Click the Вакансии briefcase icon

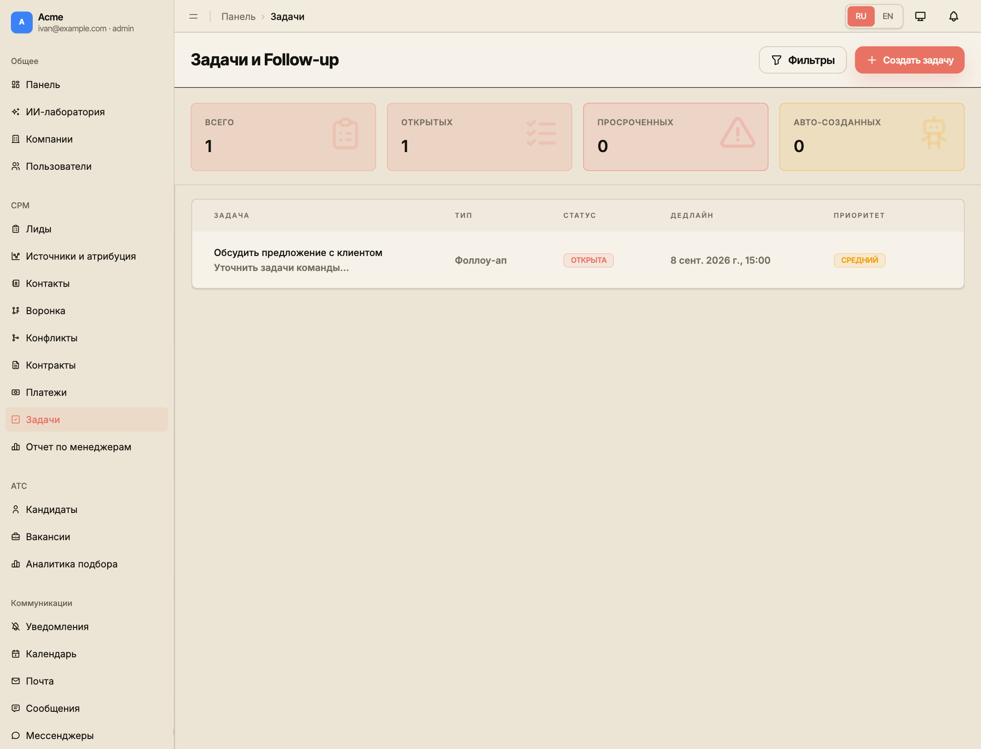16,537
